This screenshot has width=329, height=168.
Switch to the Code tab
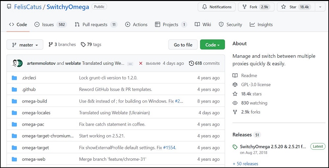pos(18,25)
